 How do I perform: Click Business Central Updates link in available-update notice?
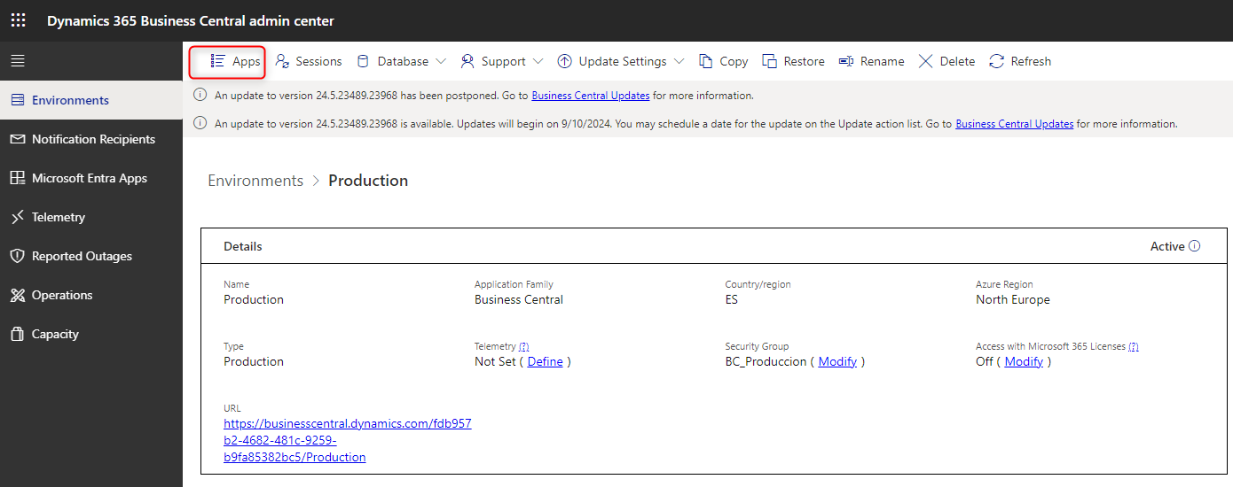(x=1015, y=124)
